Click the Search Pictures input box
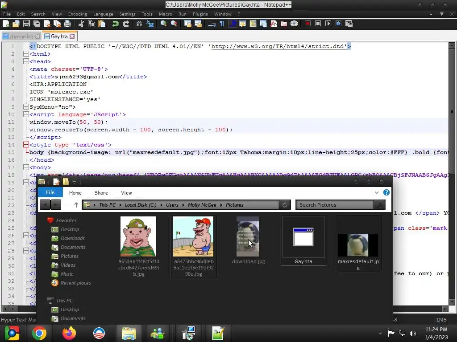 (335, 205)
